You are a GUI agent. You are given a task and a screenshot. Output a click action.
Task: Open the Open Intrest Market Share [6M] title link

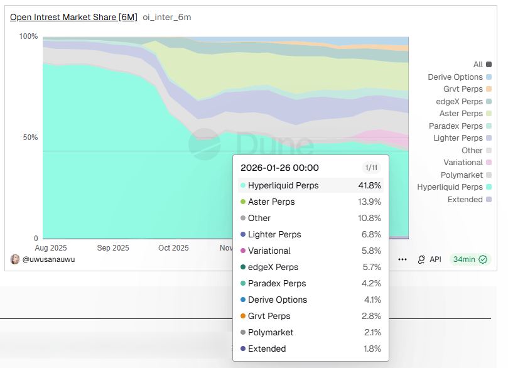click(x=73, y=17)
